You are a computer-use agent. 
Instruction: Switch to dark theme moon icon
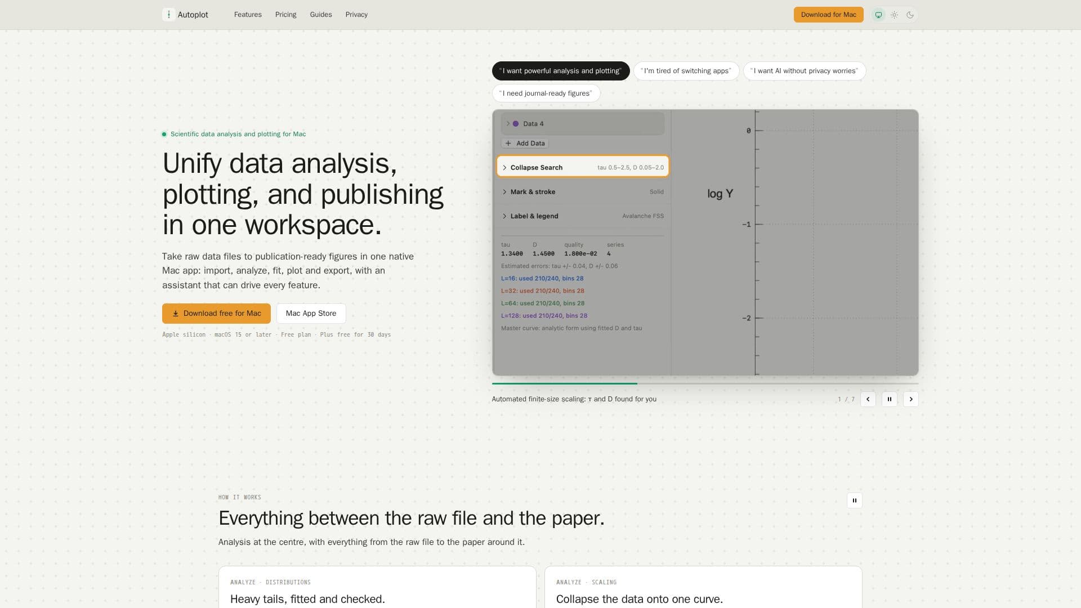(x=910, y=15)
